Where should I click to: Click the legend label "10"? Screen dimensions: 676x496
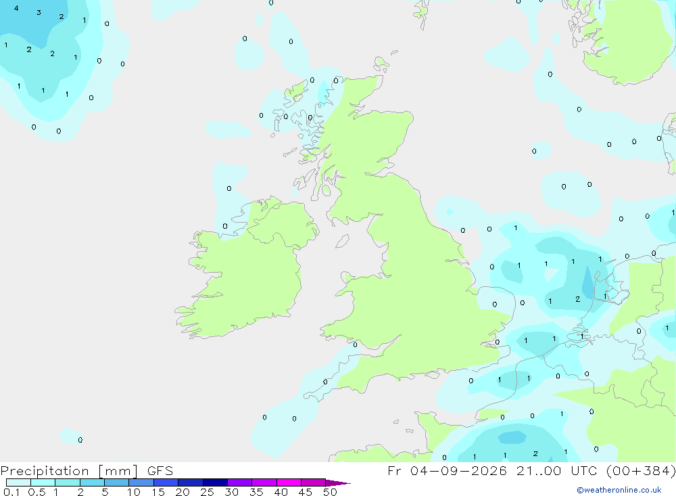coord(134,492)
